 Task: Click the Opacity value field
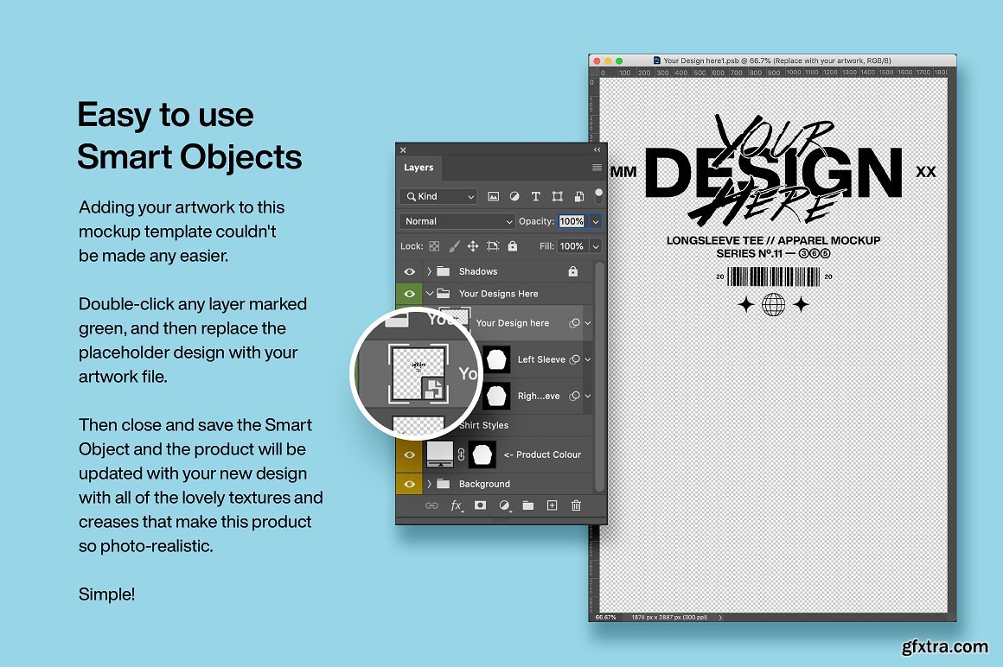(x=572, y=221)
